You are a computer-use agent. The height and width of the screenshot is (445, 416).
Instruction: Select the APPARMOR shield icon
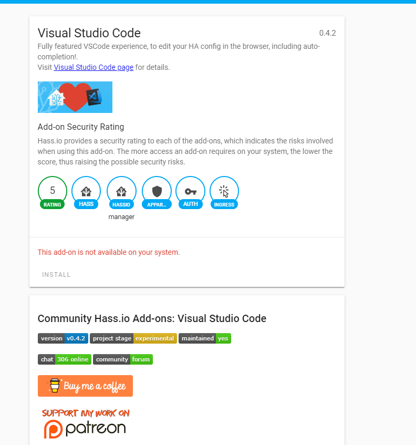click(x=157, y=191)
